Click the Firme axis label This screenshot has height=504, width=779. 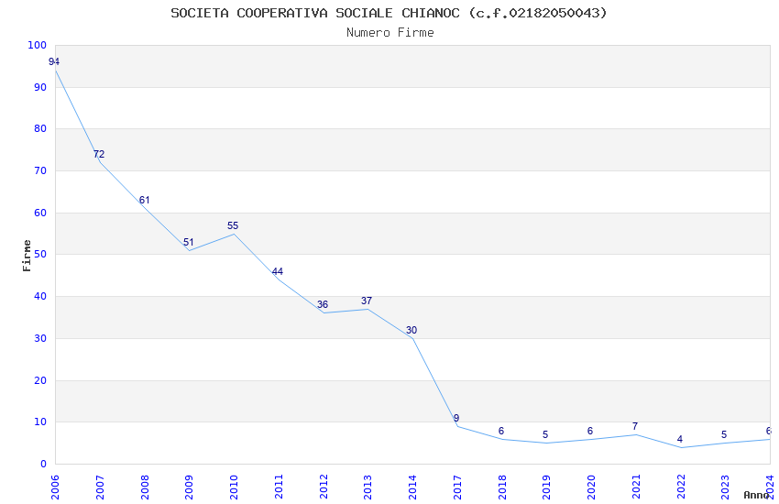[x=27, y=256]
